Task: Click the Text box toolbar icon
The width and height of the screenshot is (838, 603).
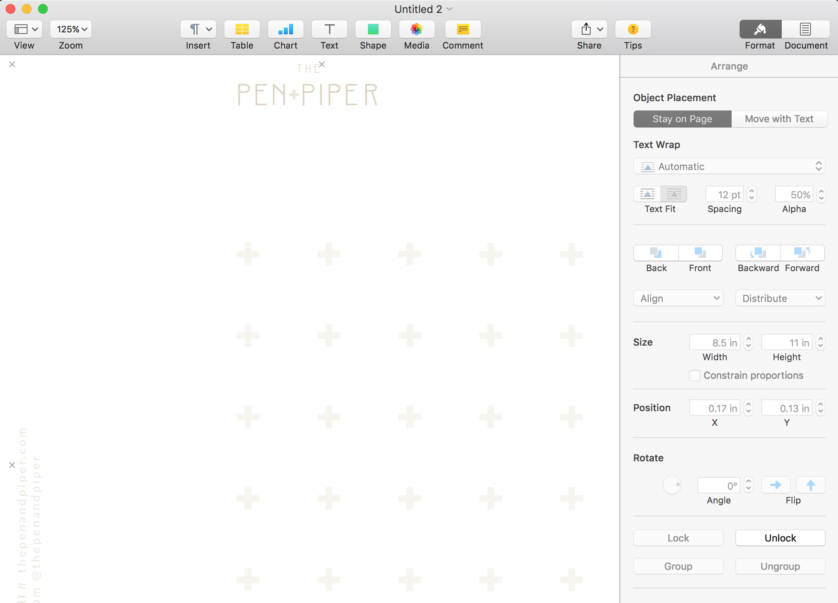Action: pyautogui.click(x=329, y=30)
